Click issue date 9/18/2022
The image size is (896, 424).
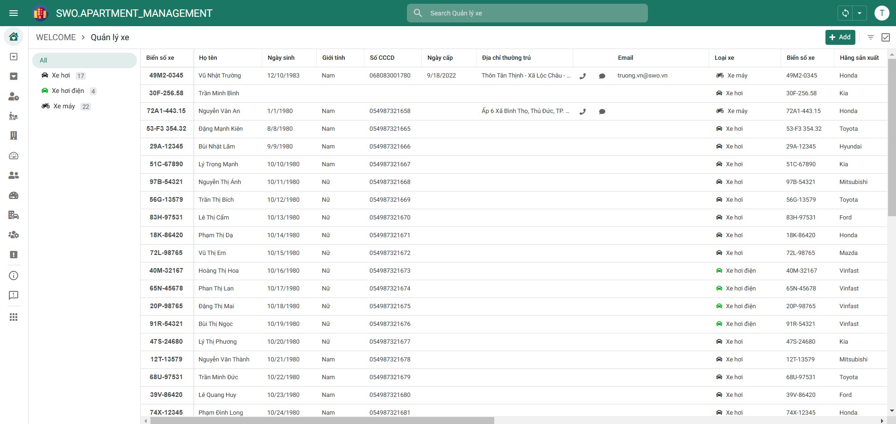coord(441,76)
